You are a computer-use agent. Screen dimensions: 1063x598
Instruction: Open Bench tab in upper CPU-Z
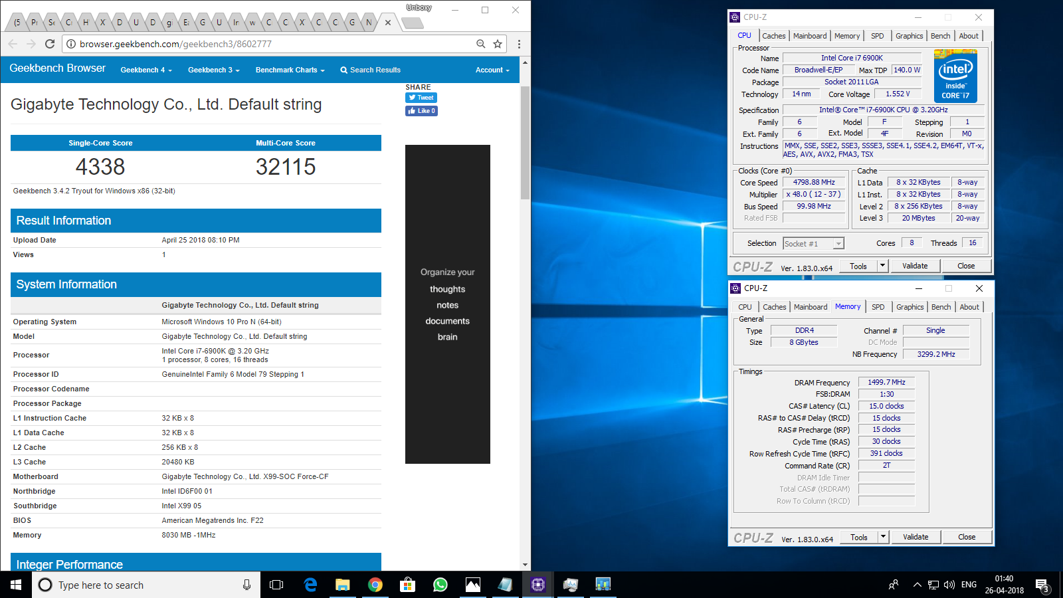click(940, 36)
